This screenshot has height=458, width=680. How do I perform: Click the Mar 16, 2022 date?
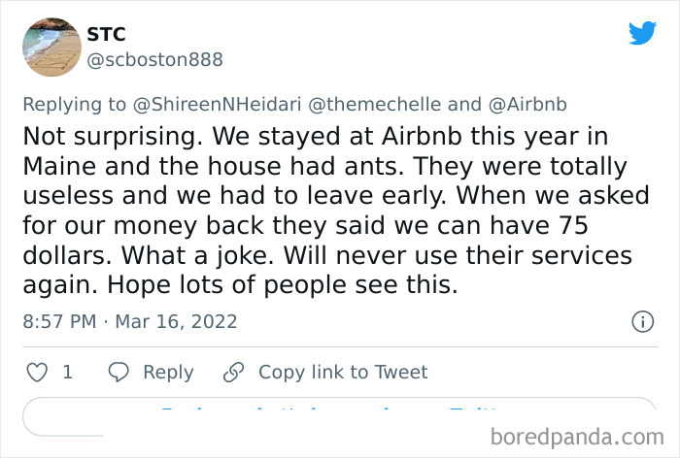[x=177, y=321]
